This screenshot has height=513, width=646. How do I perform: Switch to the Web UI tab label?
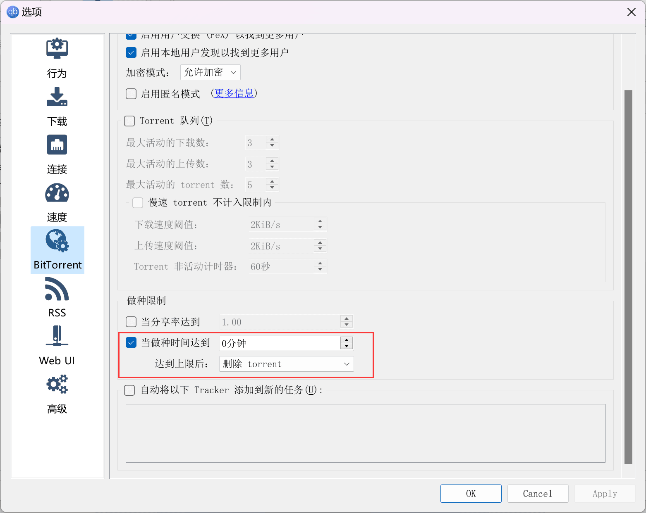[57, 361]
